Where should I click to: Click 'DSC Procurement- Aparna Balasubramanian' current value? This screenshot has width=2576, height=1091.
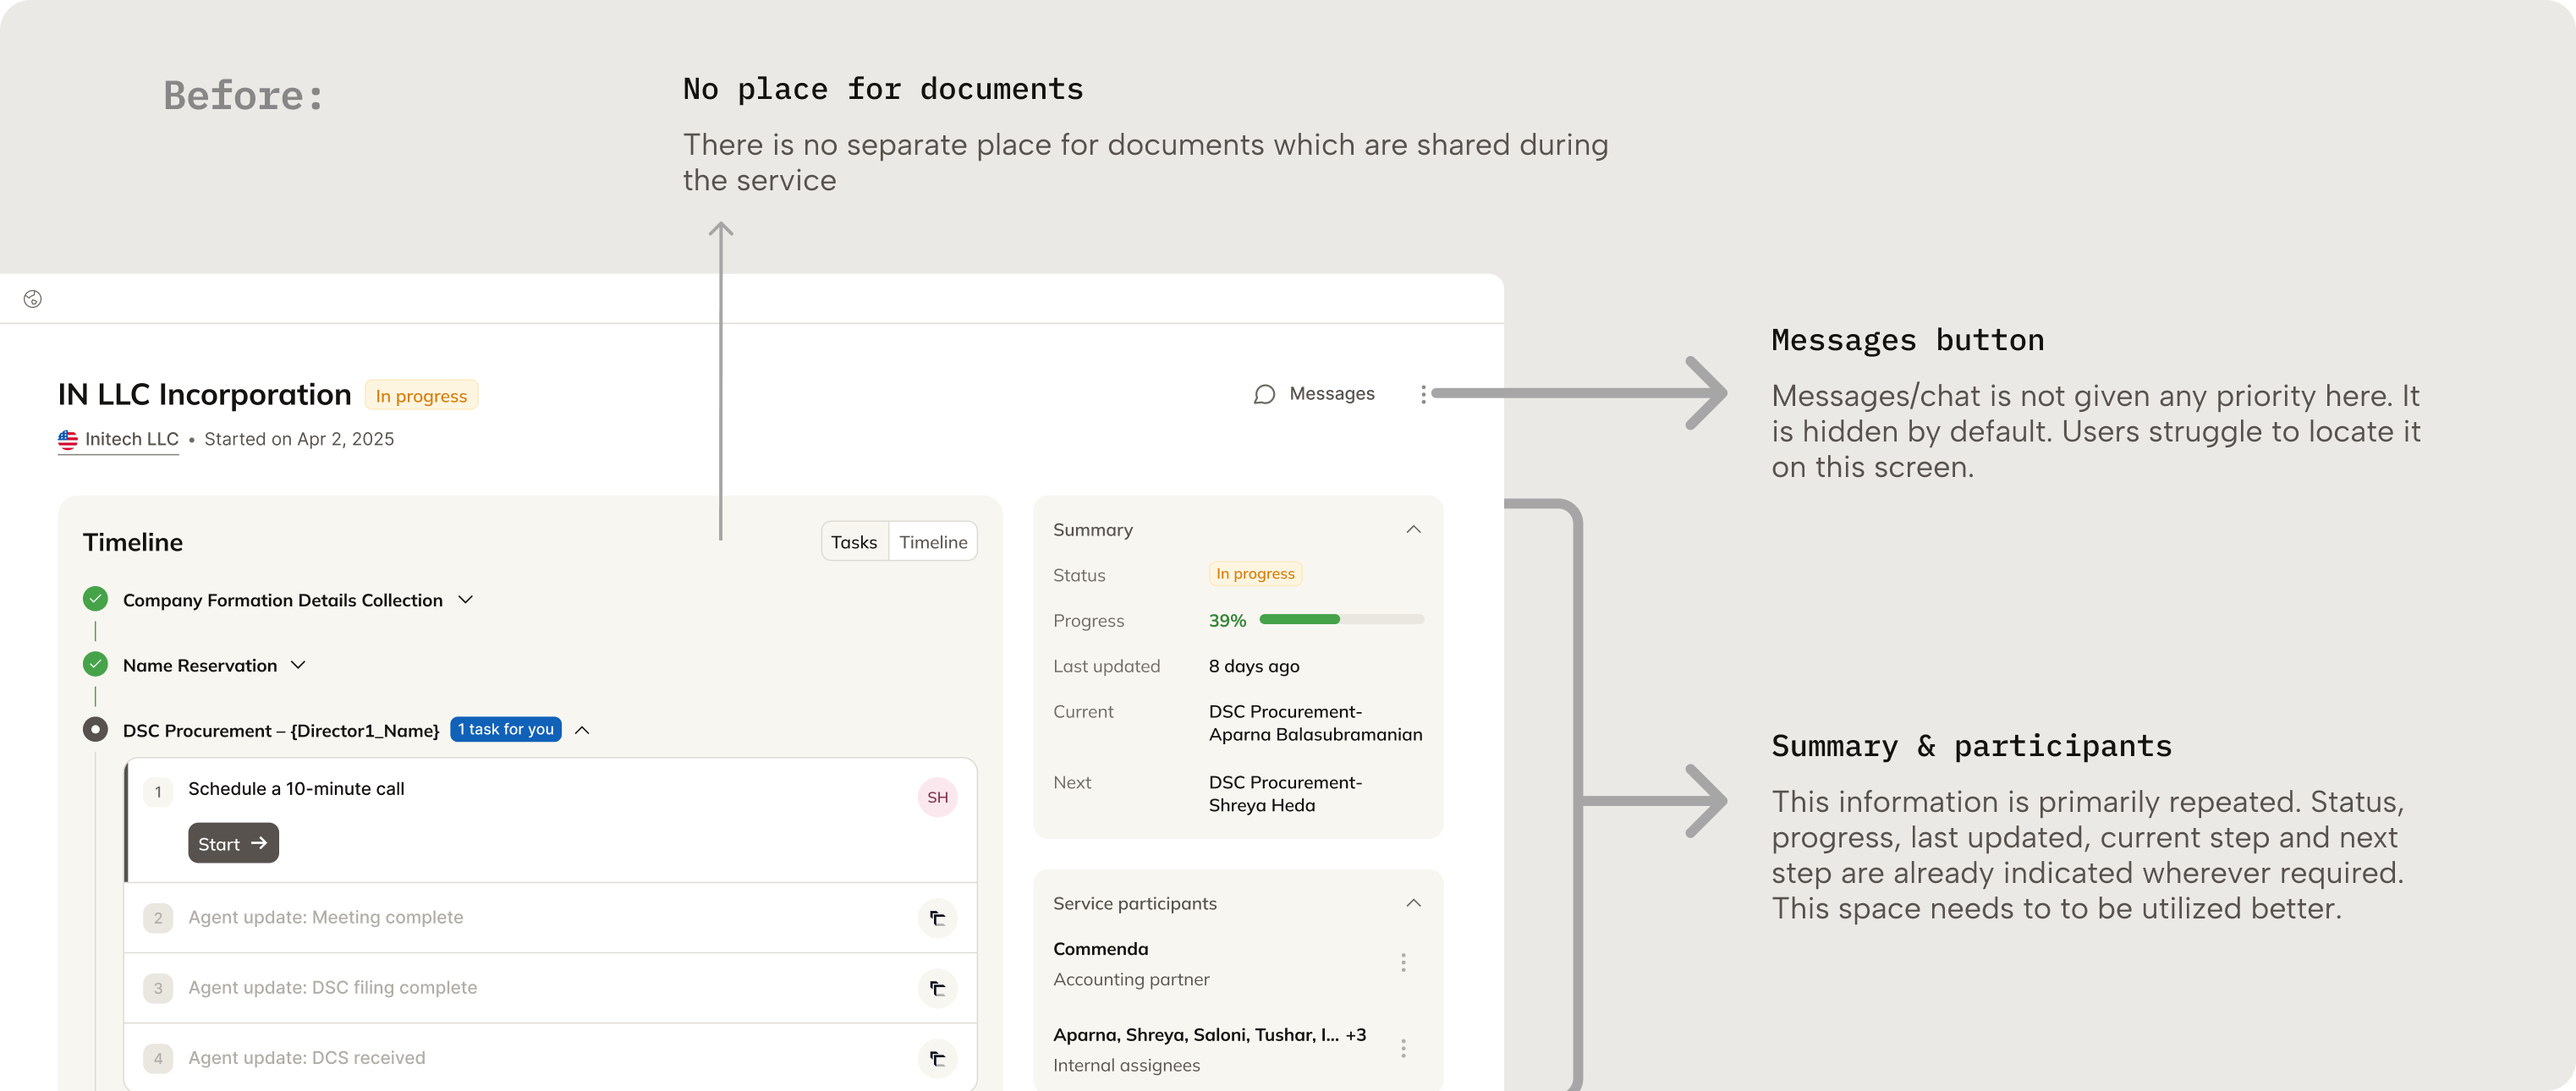pyautogui.click(x=1315, y=722)
